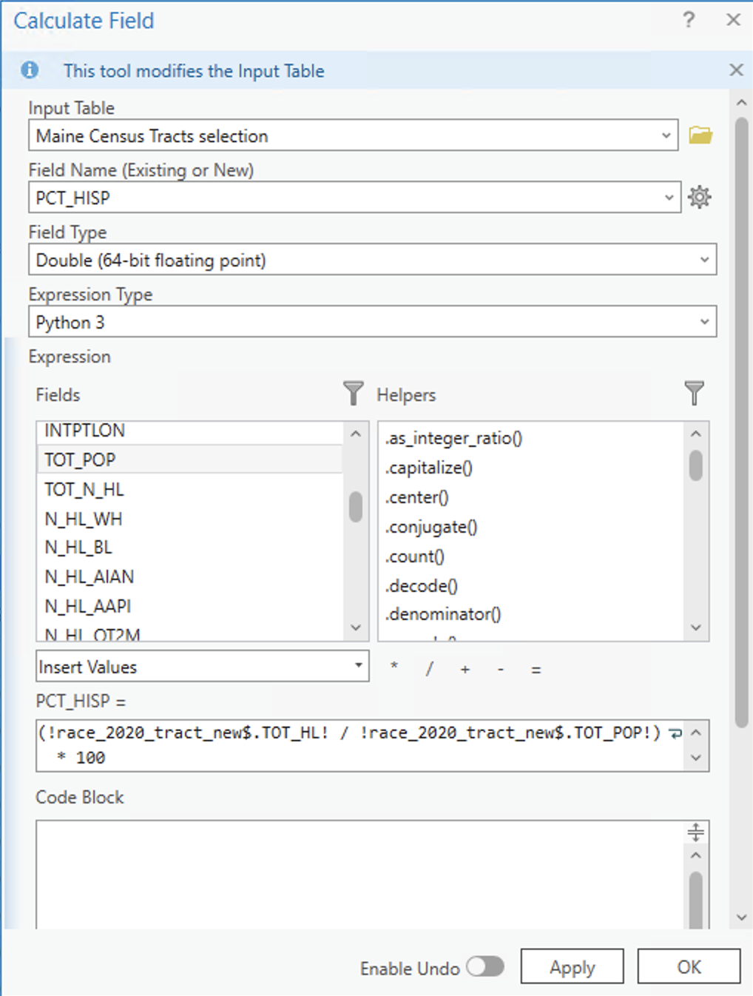
Task: Confirm the calculation with OK
Action: click(688, 966)
